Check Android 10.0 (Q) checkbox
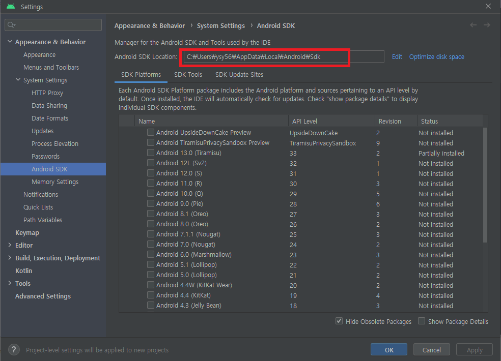501x361 pixels. click(x=151, y=193)
